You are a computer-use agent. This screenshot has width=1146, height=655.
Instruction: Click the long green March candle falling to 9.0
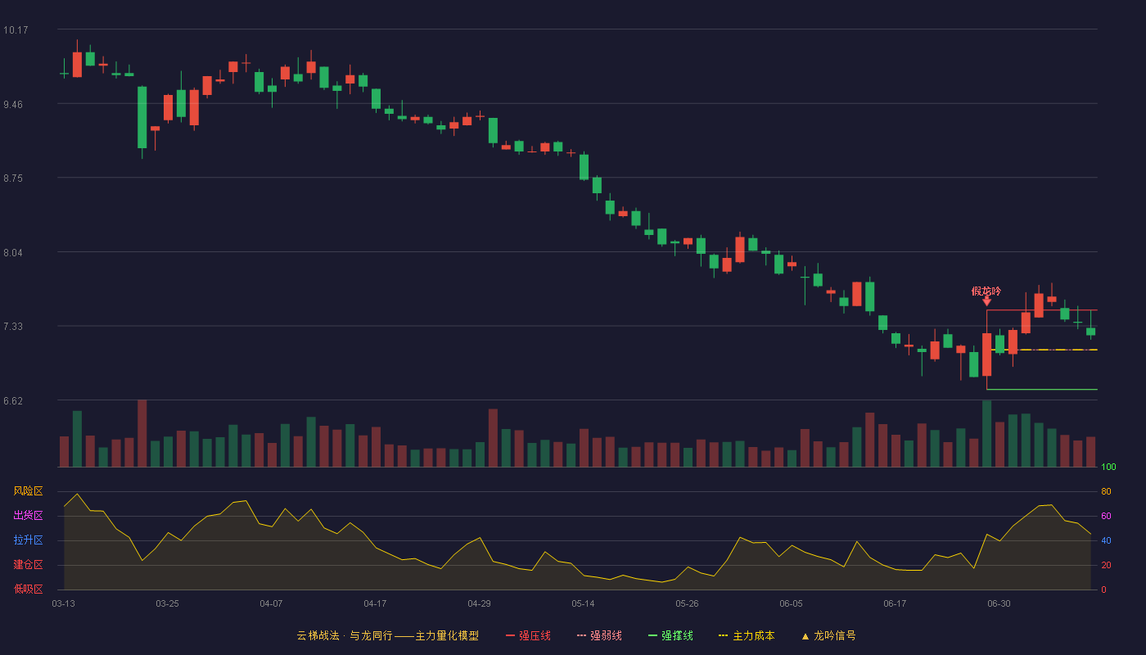(142, 117)
